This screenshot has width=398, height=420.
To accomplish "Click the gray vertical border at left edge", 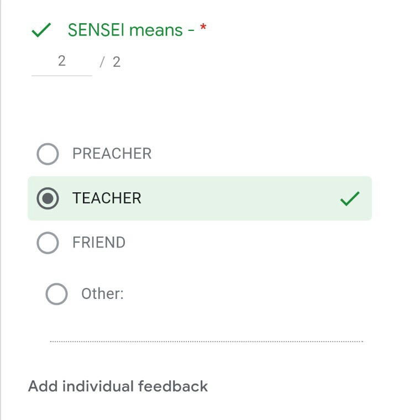I will pos(1,210).
